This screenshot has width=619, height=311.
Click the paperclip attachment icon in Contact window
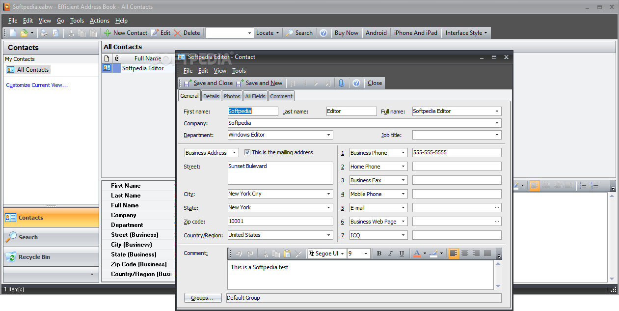[342, 83]
